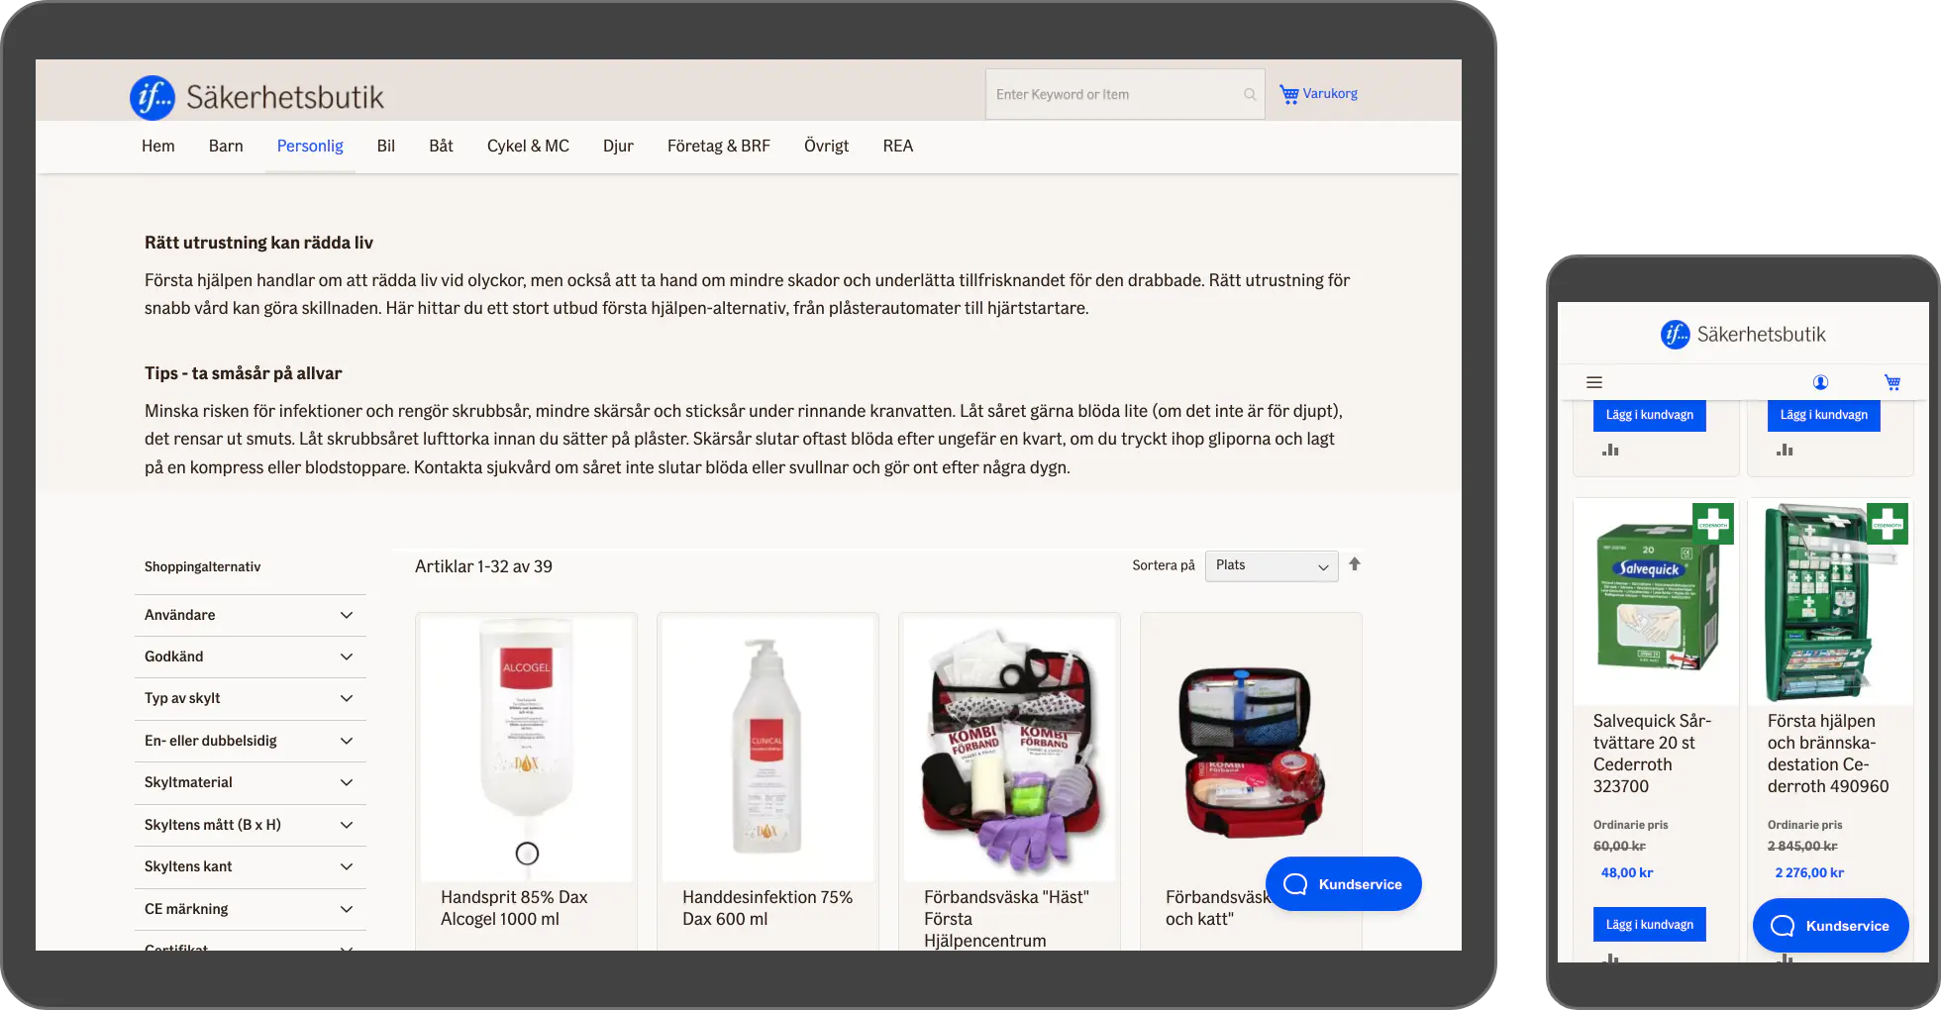This screenshot has width=1941, height=1010.
Task: Click compare chart icon under top-left mobile product
Action: click(x=1611, y=450)
